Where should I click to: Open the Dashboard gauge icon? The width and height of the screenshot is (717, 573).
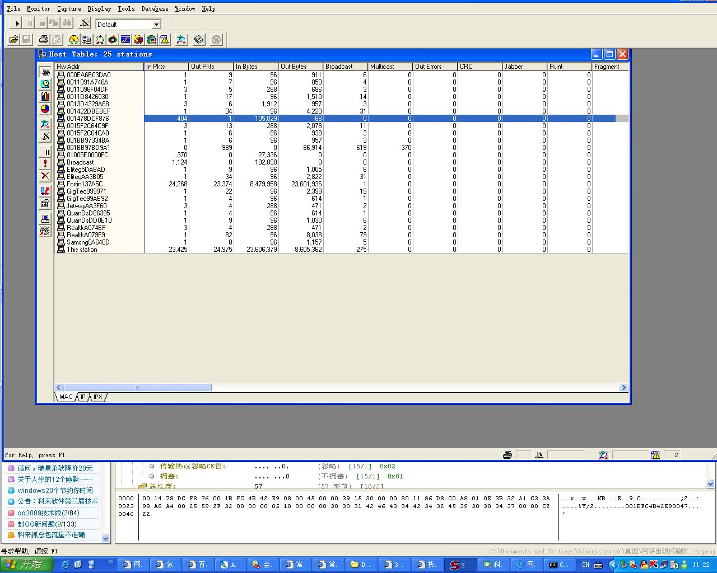(x=73, y=39)
